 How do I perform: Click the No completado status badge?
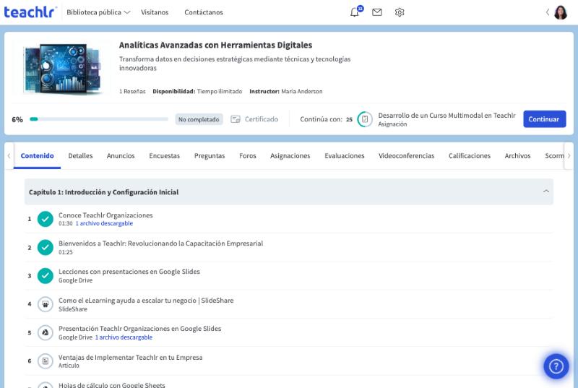(x=199, y=119)
